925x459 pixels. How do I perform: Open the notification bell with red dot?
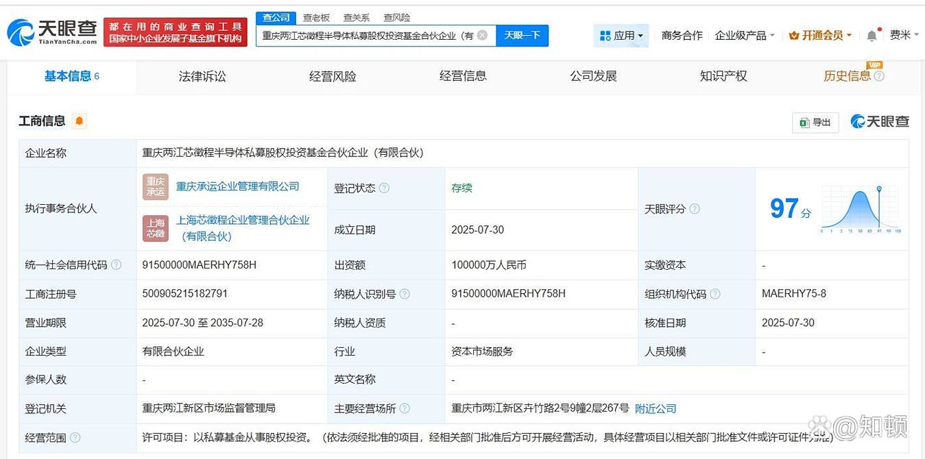pyautogui.click(x=872, y=34)
